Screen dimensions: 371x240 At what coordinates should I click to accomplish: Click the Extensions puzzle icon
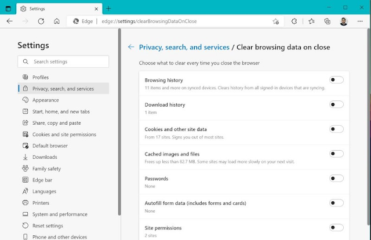(x=294, y=21)
